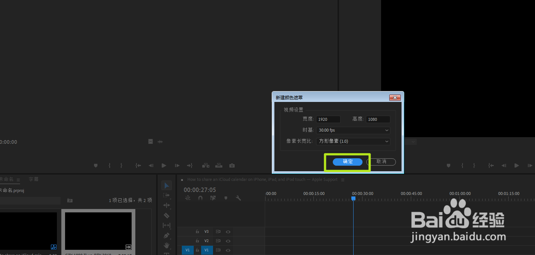Play clip in Source monitor

point(164,166)
